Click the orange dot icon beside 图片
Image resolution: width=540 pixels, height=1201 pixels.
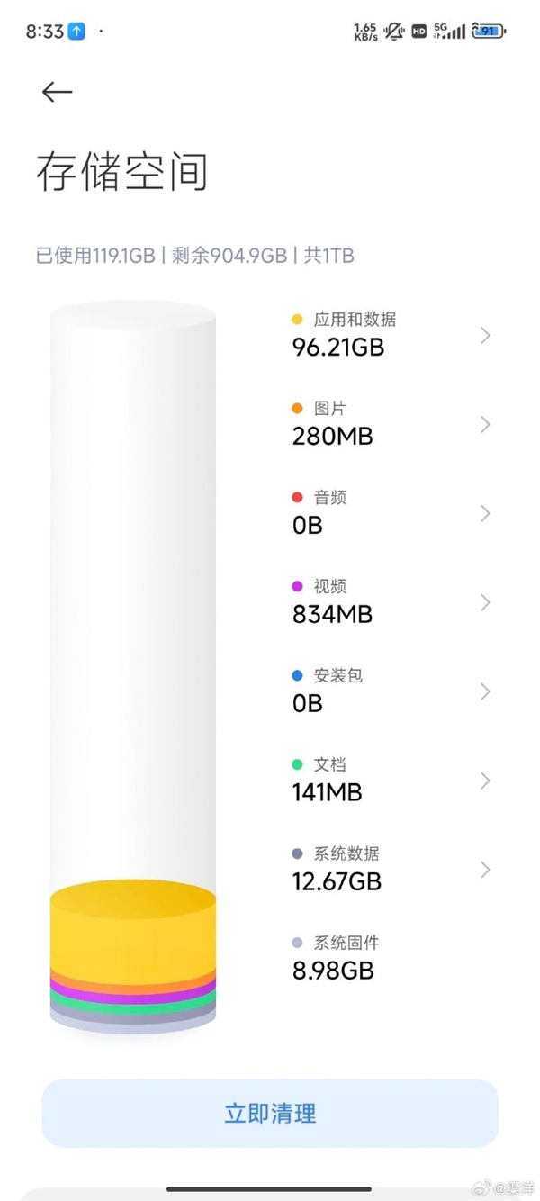(296, 408)
